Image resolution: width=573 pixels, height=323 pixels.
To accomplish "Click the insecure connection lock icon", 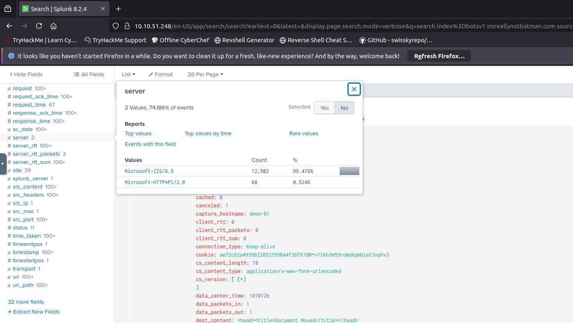I will pos(127,26).
